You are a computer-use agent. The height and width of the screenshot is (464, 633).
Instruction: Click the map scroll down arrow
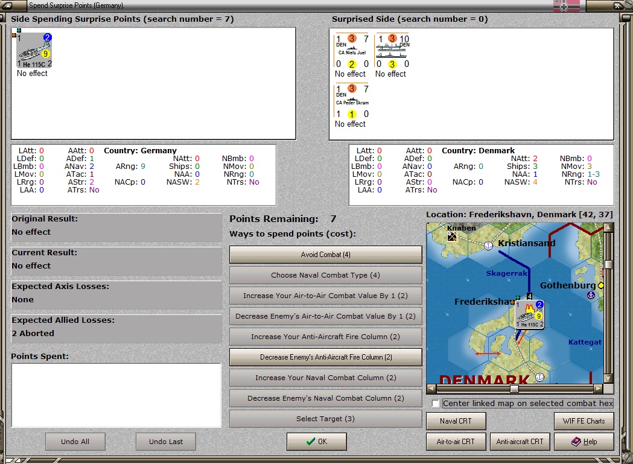(608, 379)
